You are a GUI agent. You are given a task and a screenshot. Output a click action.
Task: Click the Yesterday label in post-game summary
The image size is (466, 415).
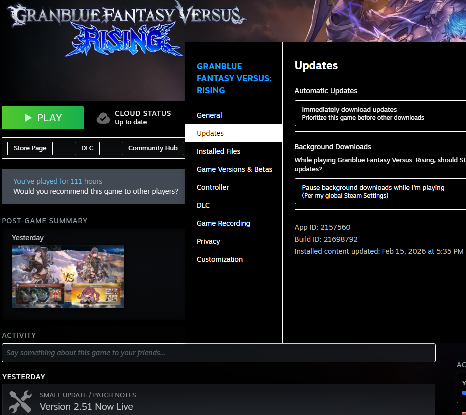coord(28,238)
